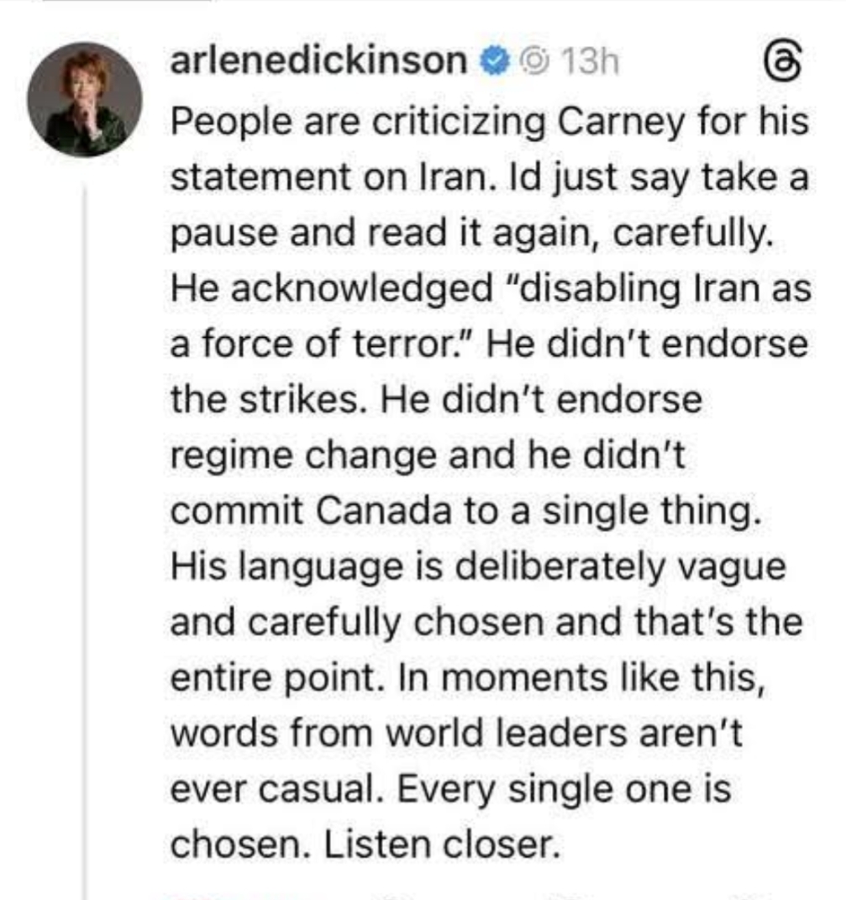Click the line "statement on Iran. Id just say take a"
The image size is (846, 900).
pos(489,177)
